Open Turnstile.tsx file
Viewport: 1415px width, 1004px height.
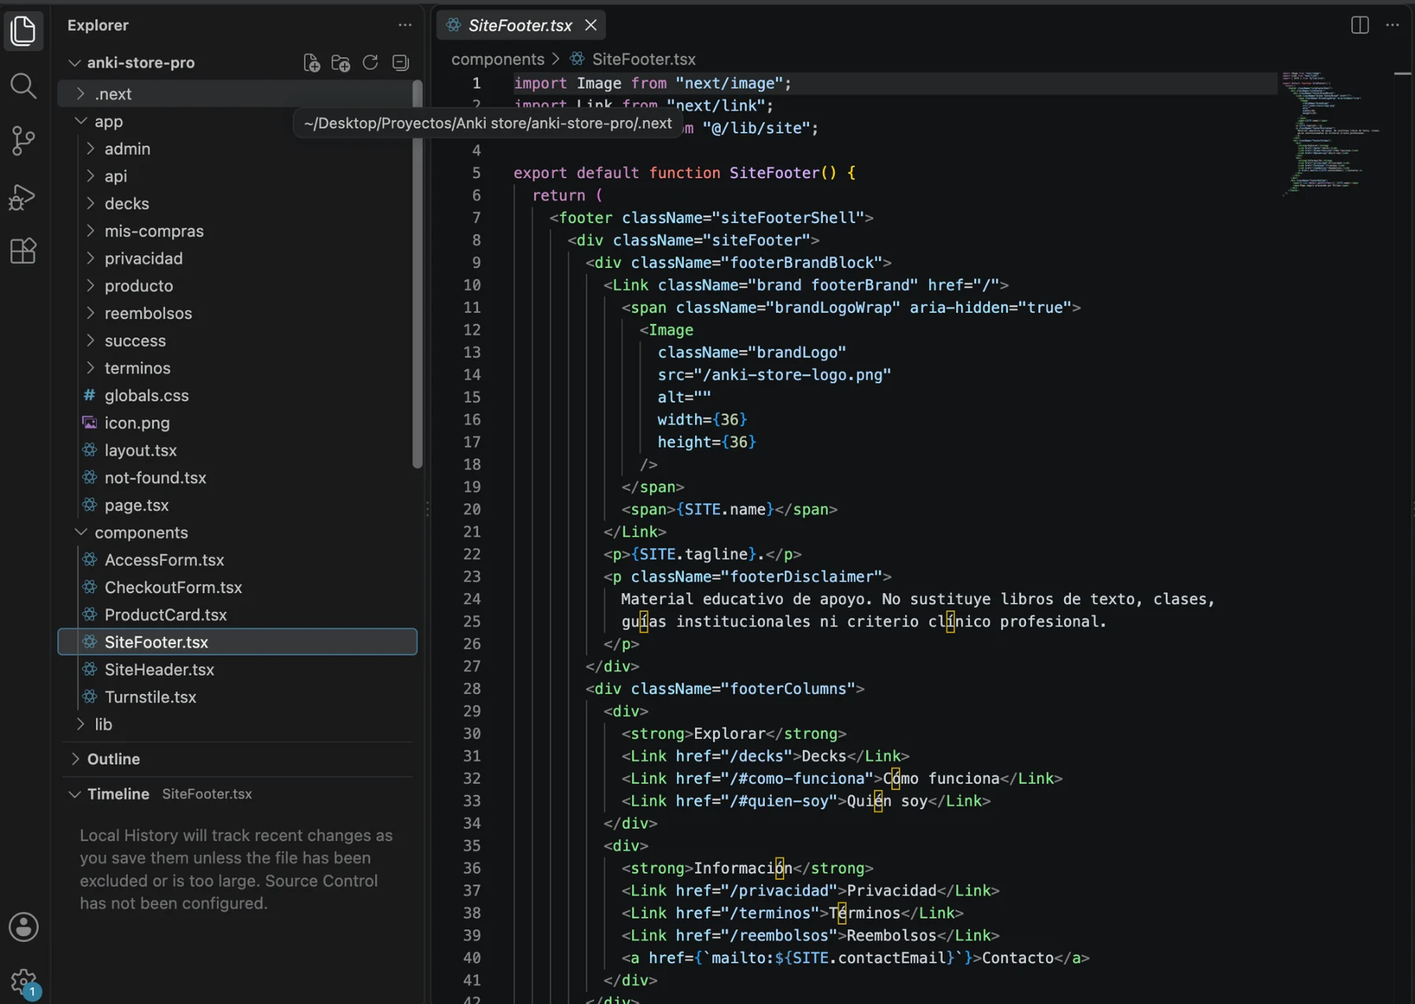[x=236, y=697]
